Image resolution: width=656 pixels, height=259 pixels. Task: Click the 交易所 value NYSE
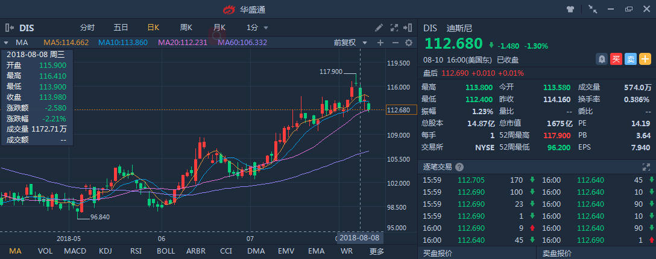(x=485, y=147)
